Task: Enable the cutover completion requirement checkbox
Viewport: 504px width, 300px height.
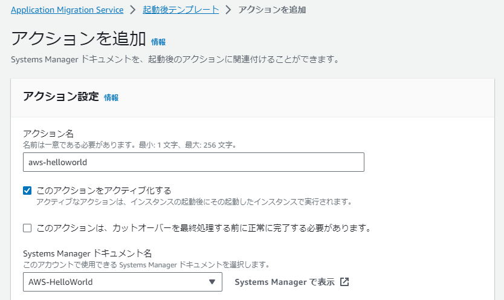Action: [27, 228]
